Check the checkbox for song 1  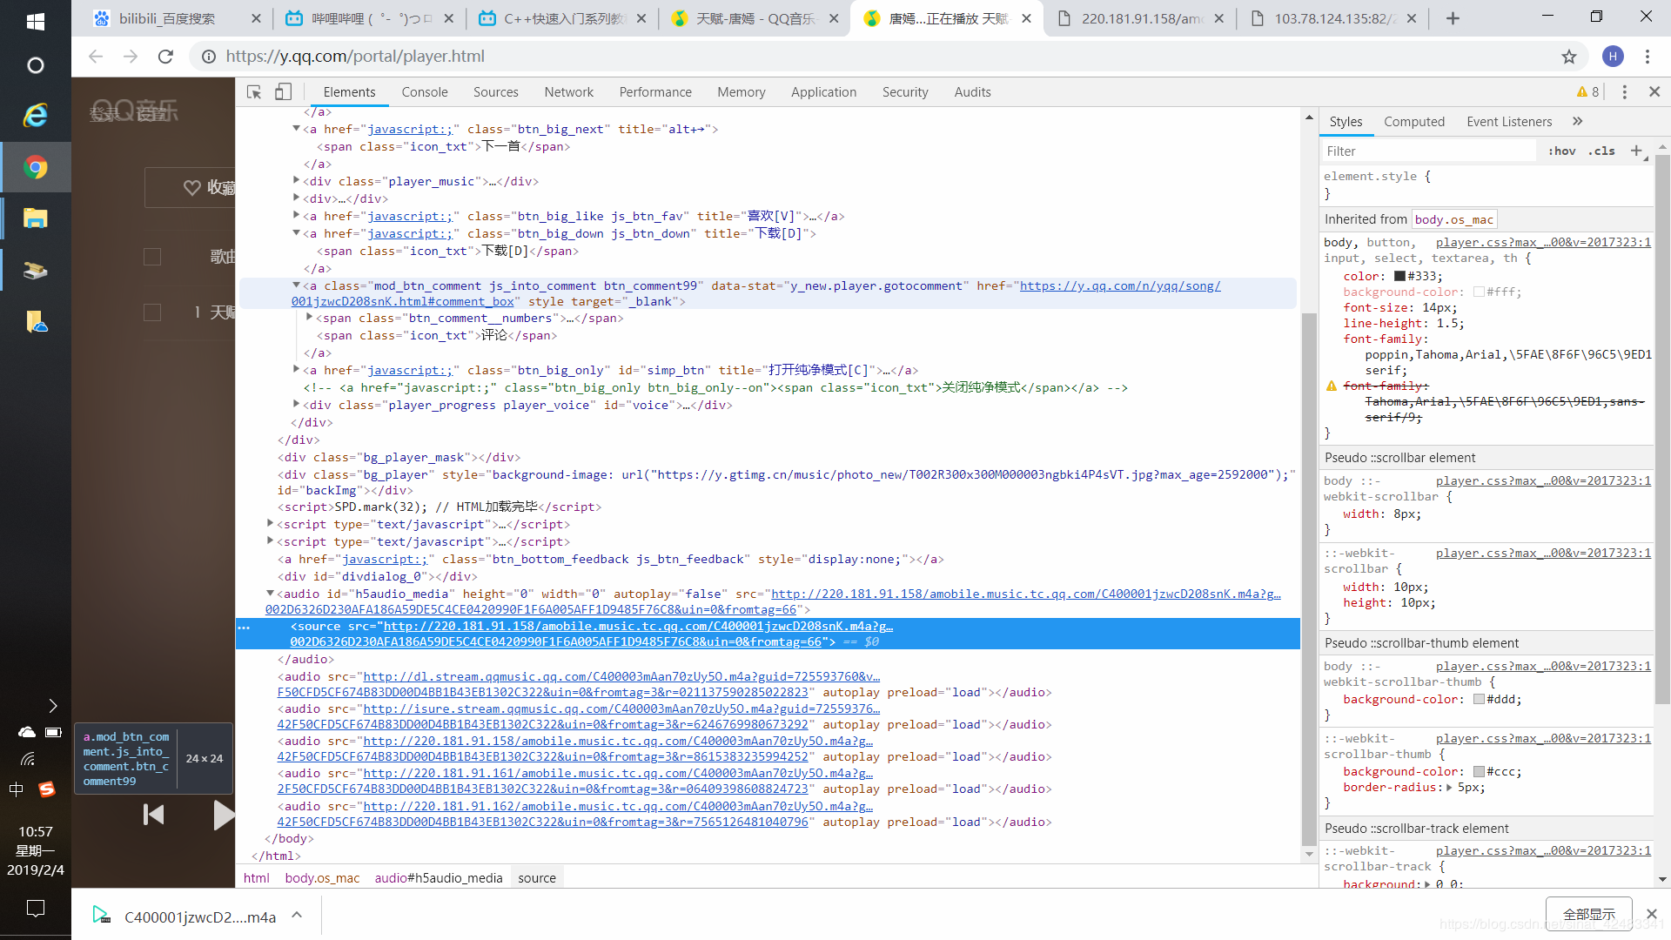(152, 312)
